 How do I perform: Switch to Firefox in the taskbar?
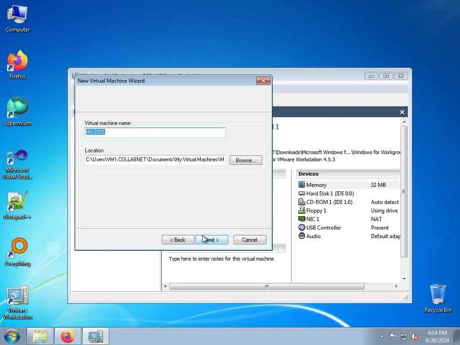click(68, 336)
